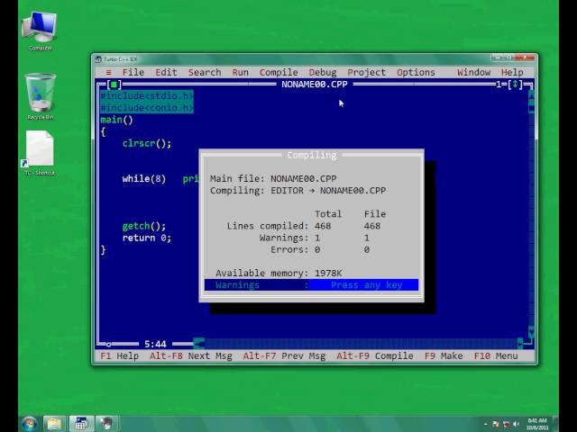Open the Help menu

tap(512, 72)
